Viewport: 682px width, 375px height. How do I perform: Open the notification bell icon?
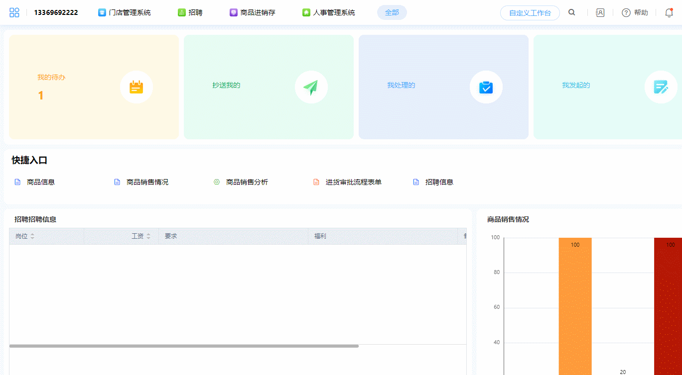click(669, 13)
